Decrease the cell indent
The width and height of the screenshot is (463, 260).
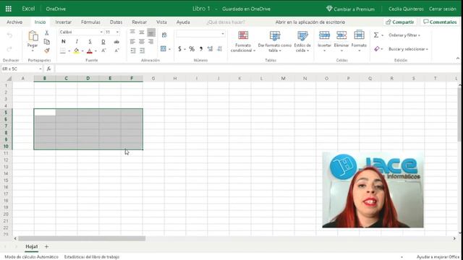pos(133,51)
